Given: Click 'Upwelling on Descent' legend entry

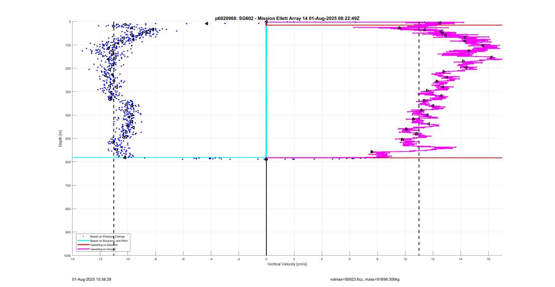Looking at the screenshot, I should (104, 245).
